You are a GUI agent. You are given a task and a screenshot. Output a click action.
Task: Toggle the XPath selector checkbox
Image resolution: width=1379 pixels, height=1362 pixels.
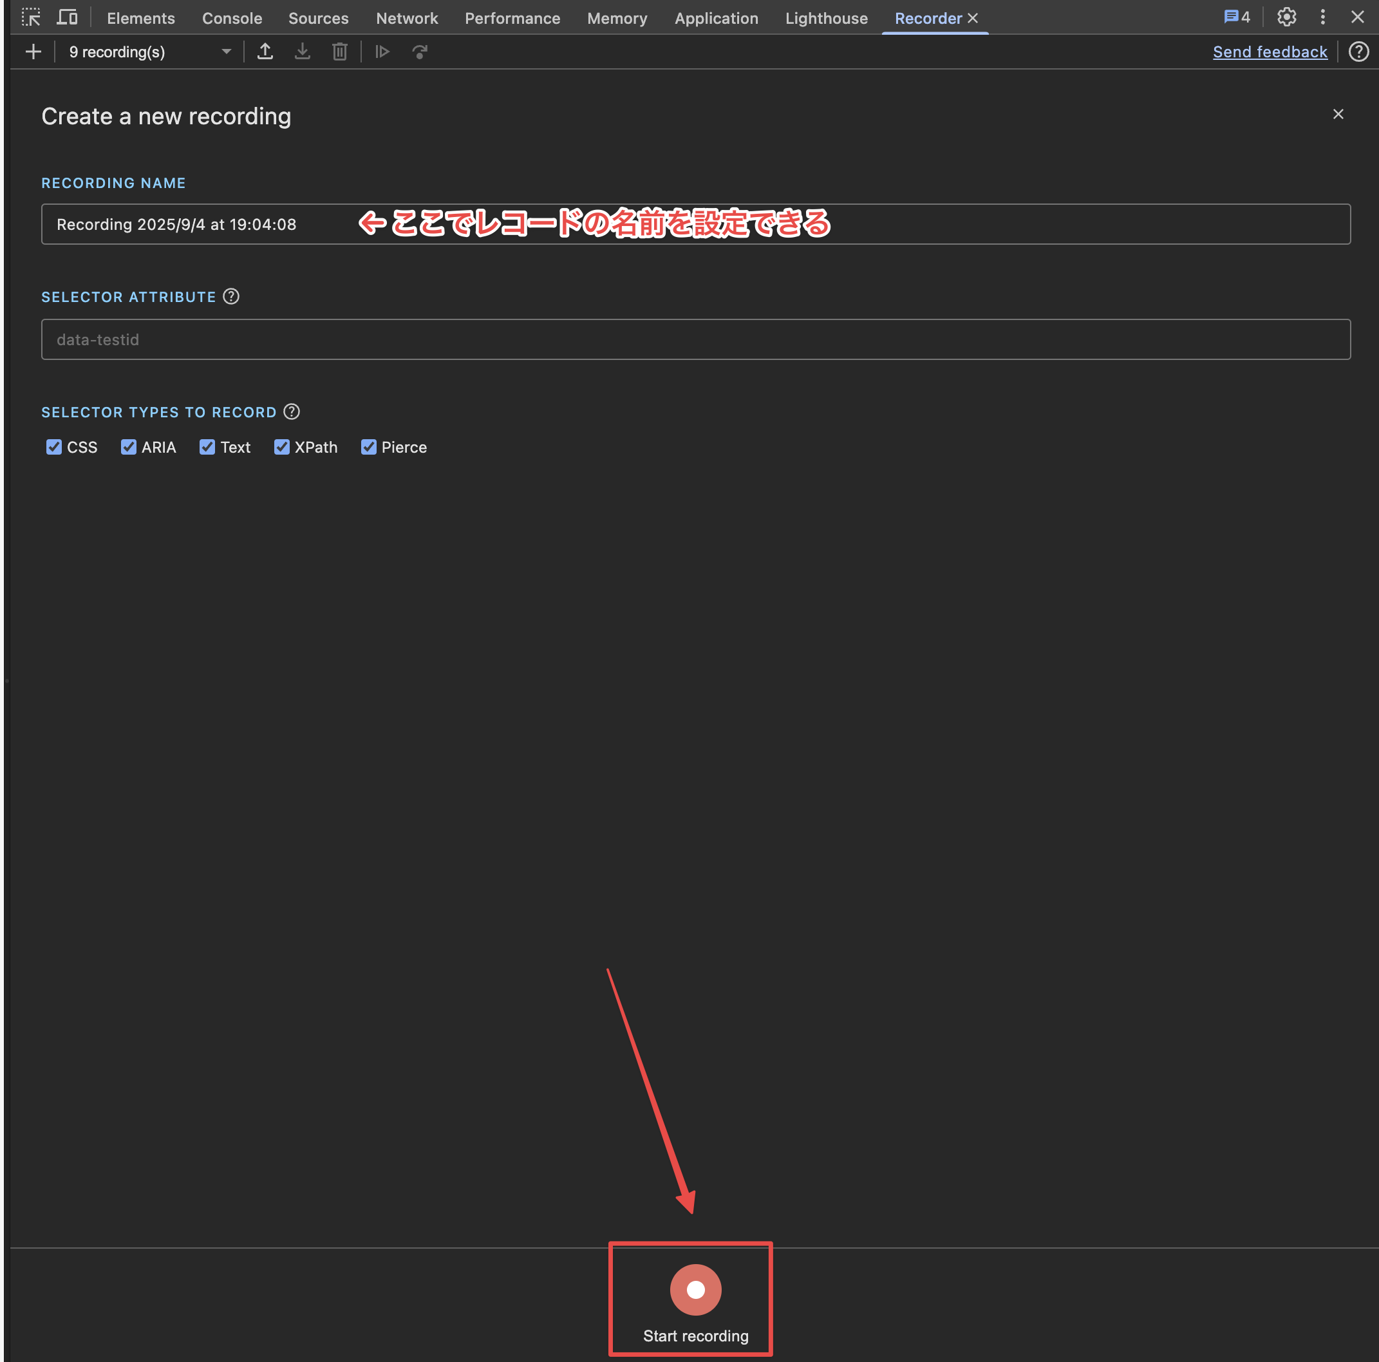pos(282,447)
